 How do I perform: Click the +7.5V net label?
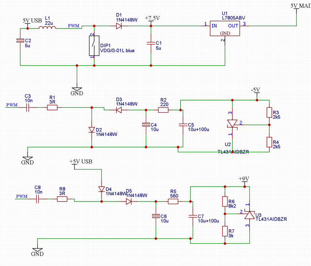(152, 18)
